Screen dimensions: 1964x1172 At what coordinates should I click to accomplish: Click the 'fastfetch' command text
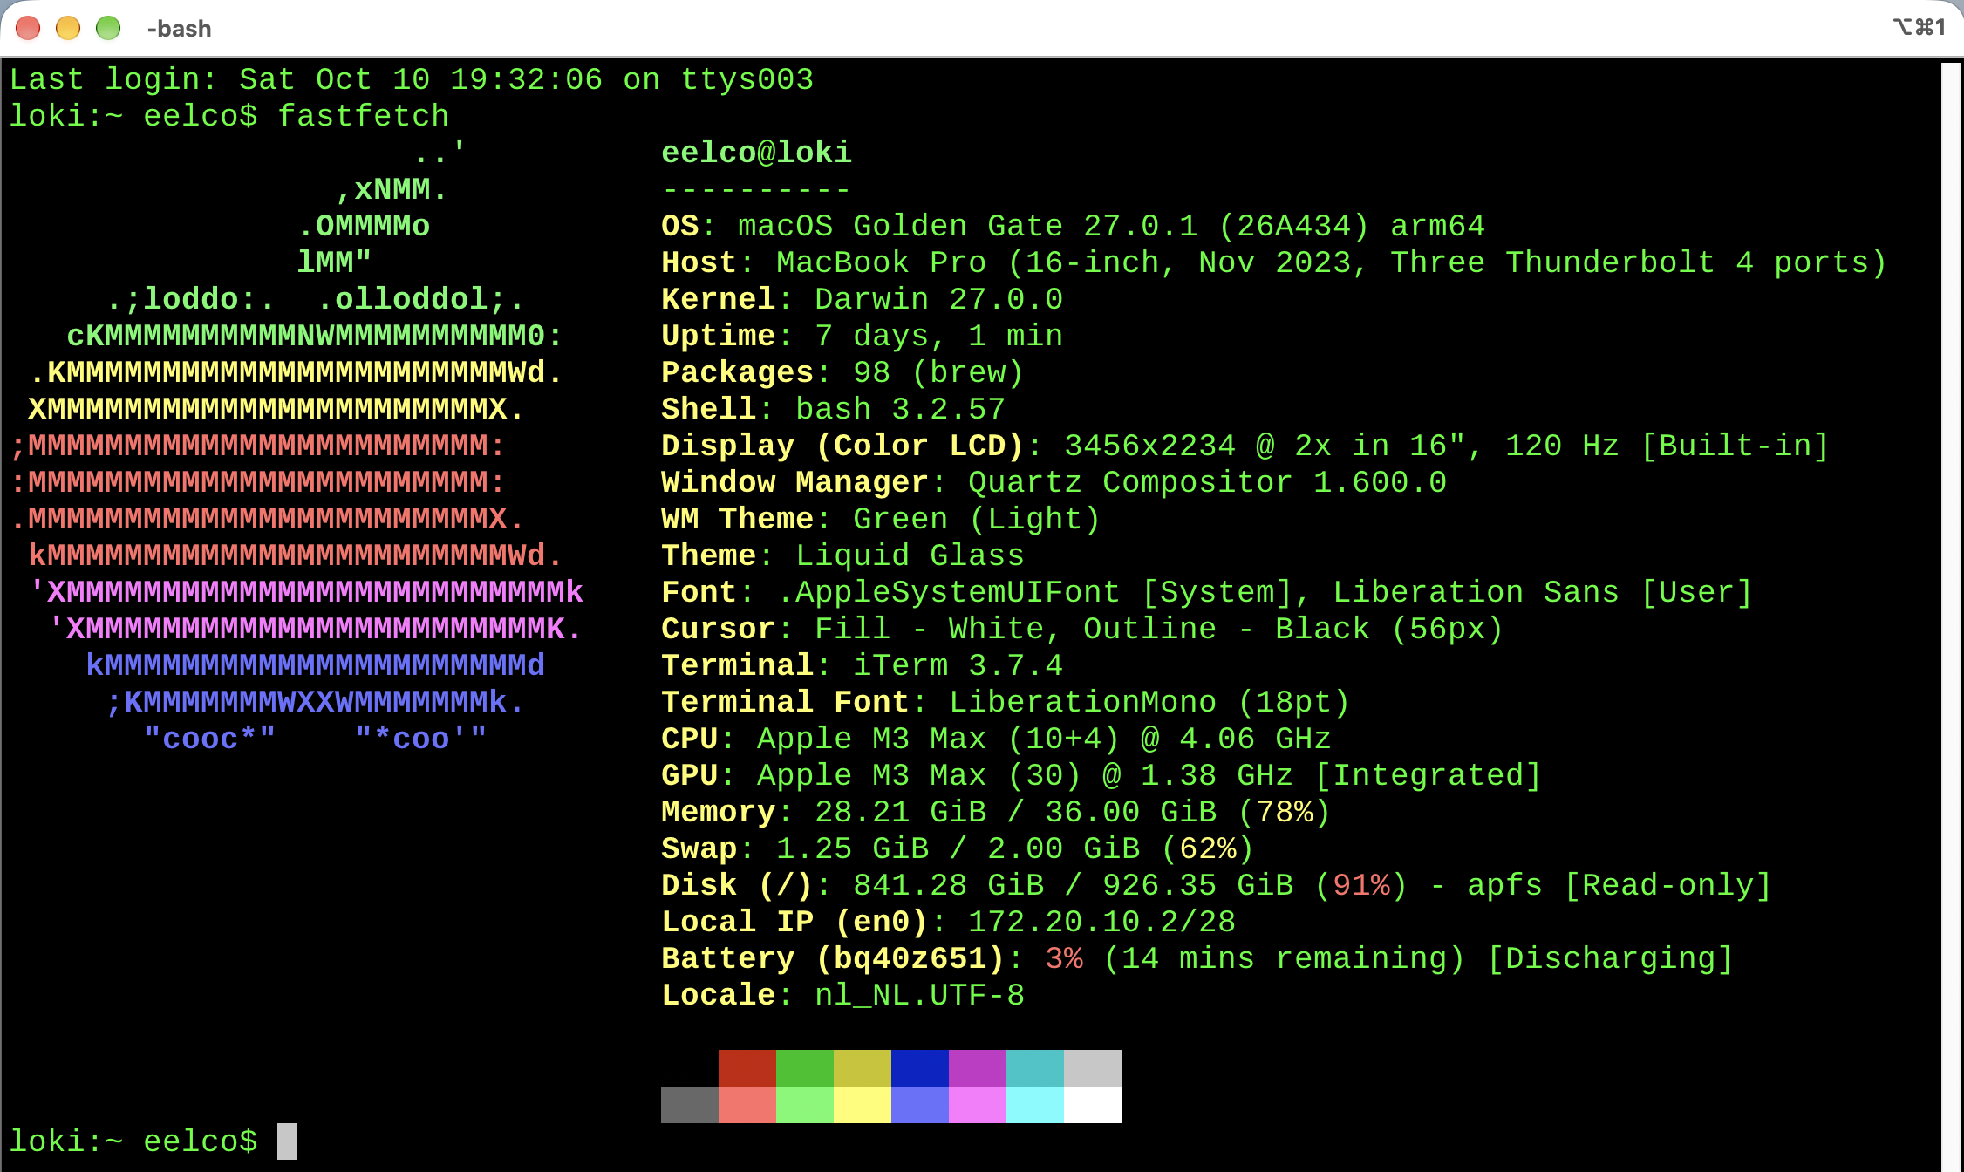coord(364,116)
